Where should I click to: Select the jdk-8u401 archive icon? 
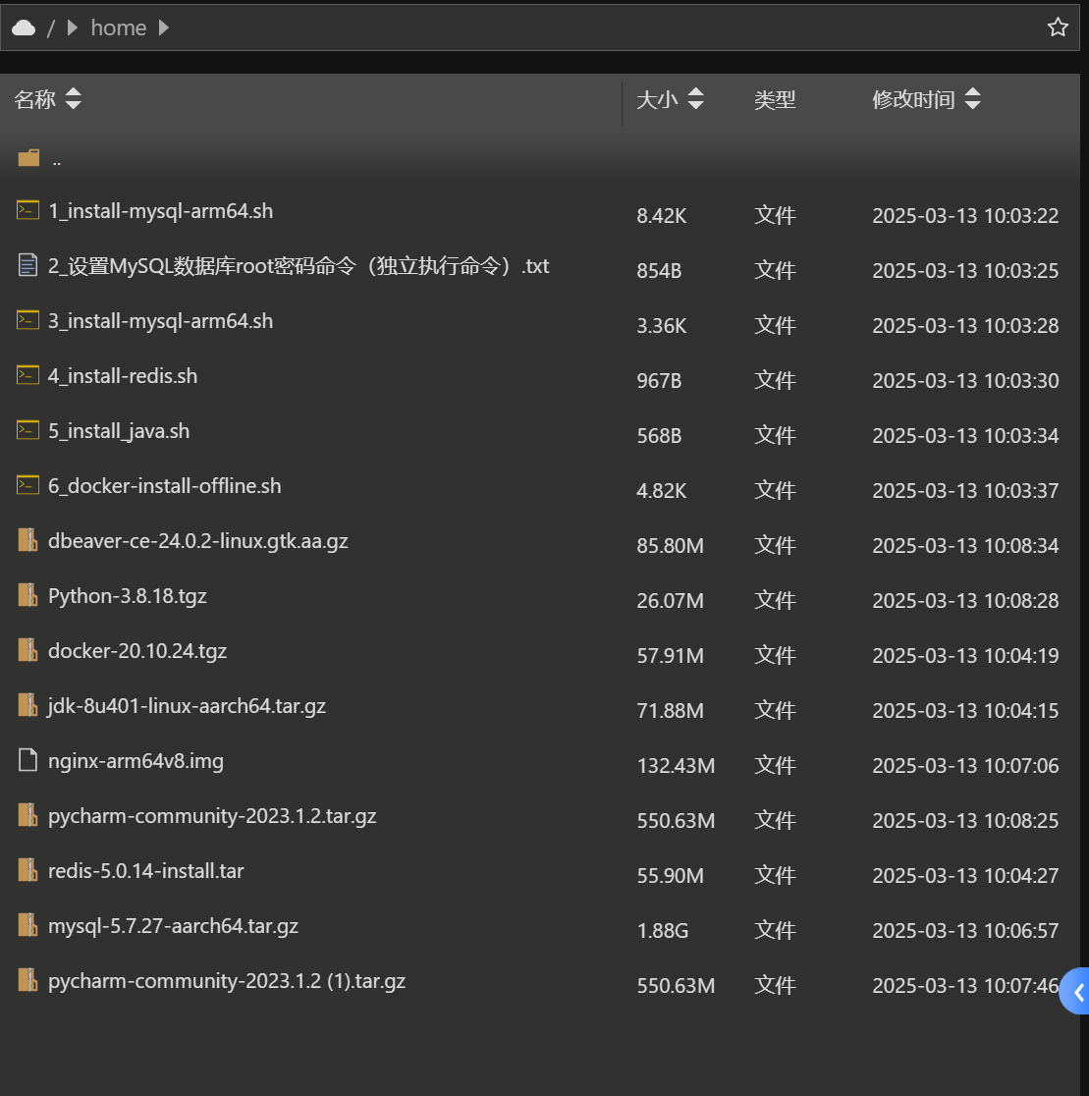point(27,704)
